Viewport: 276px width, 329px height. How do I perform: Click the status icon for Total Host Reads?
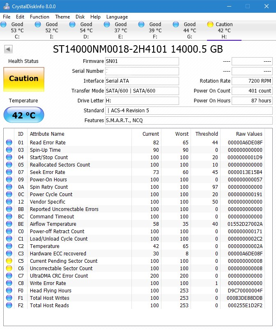click(x=9, y=305)
